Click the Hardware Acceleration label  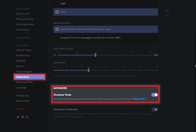coord(66,109)
